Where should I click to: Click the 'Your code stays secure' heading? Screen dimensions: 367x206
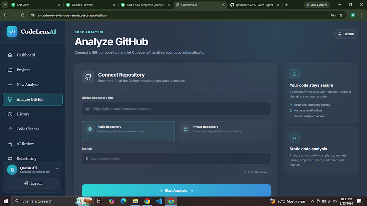click(311, 85)
